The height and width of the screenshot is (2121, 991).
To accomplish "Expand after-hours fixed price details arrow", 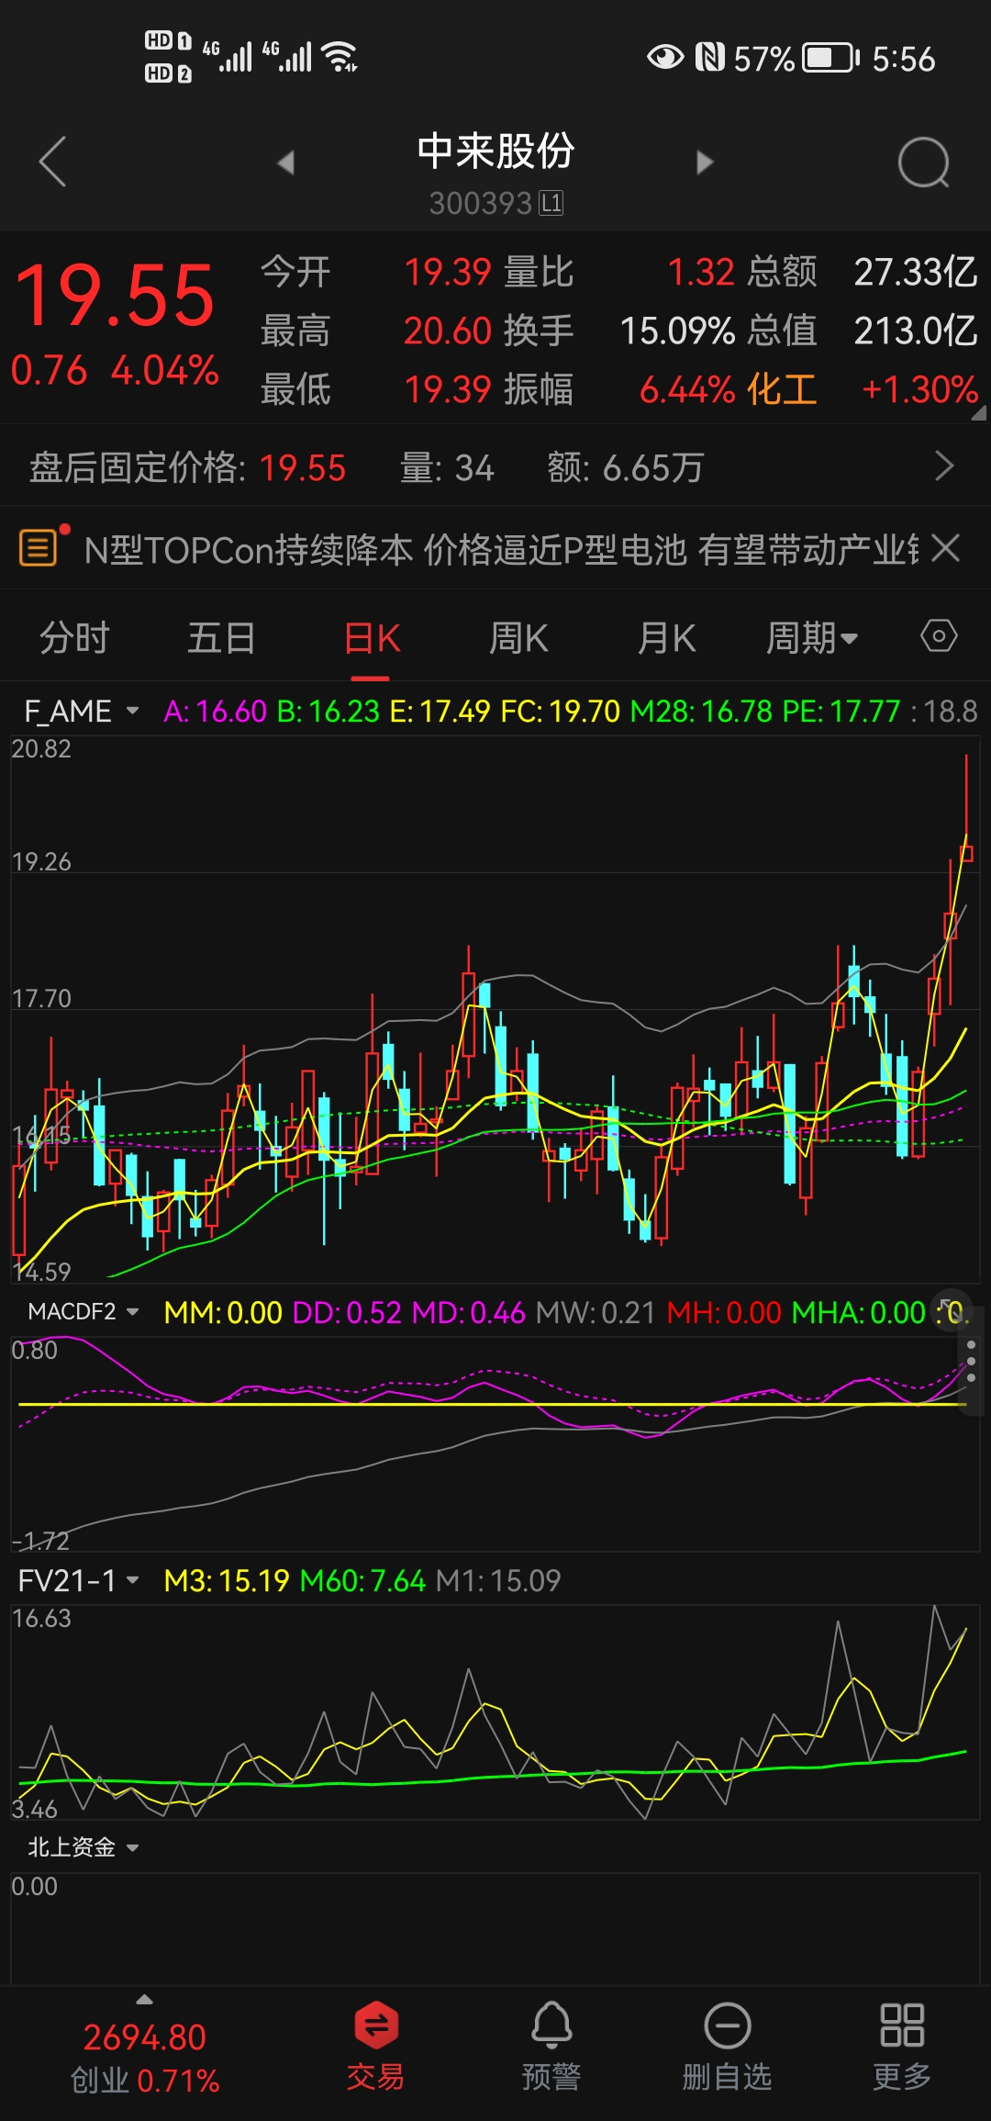I will coord(944,466).
